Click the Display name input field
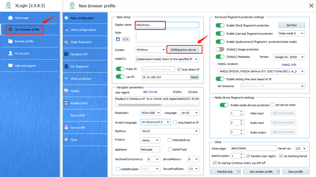Viewport: 316px width, 177px height. 167,25
